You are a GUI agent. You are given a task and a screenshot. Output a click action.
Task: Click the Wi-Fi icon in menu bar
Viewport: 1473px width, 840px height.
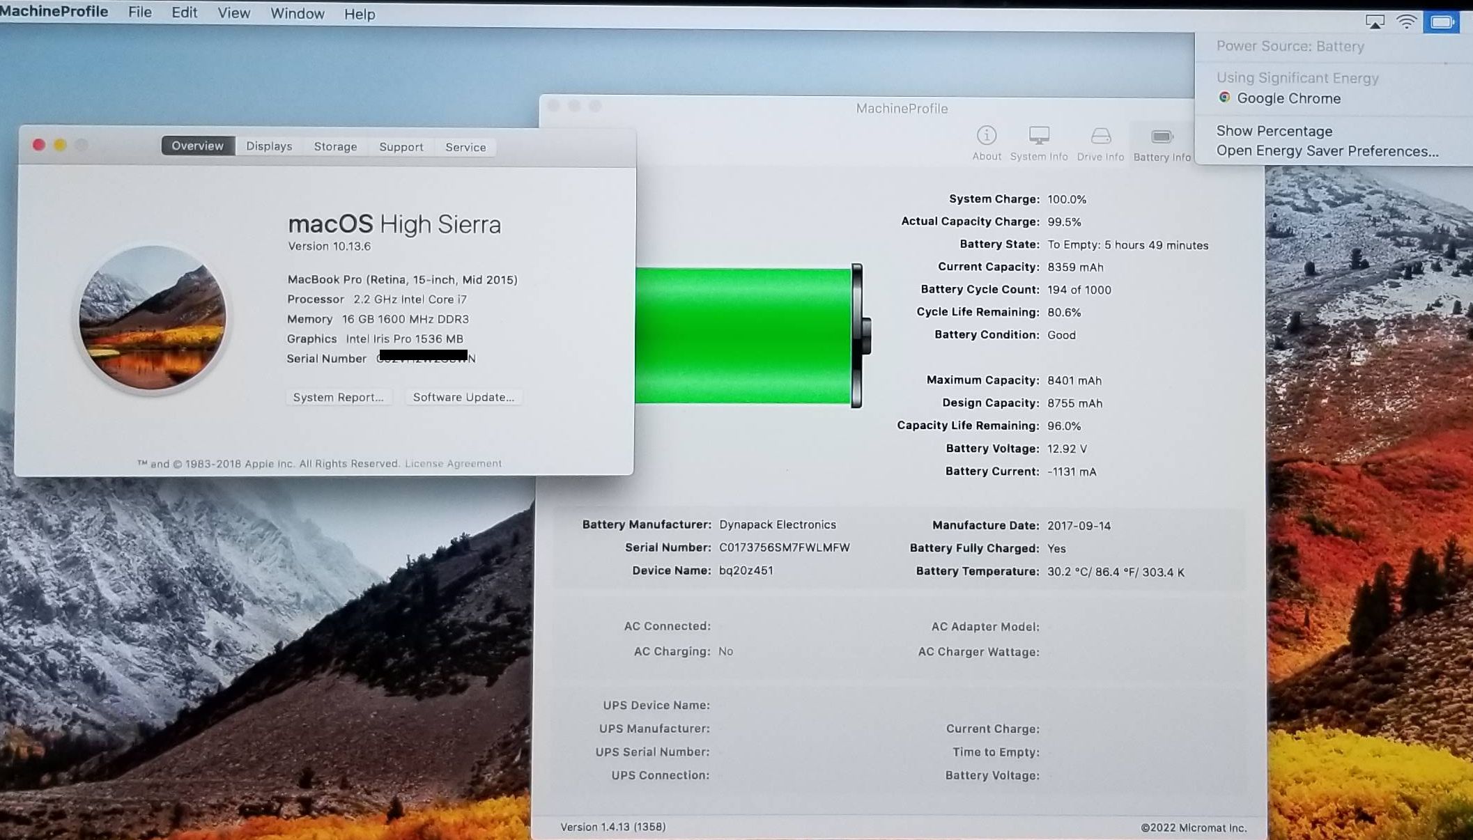[x=1407, y=22]
